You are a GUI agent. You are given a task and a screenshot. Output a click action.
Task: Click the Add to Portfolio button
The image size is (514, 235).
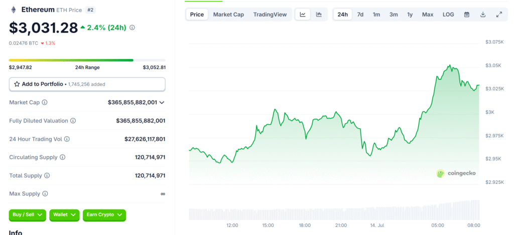tap(87, 84)
